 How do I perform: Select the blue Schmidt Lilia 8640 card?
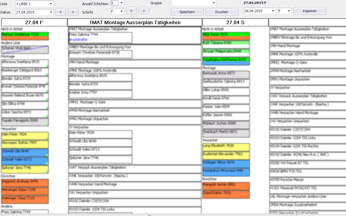coord(25,153)
